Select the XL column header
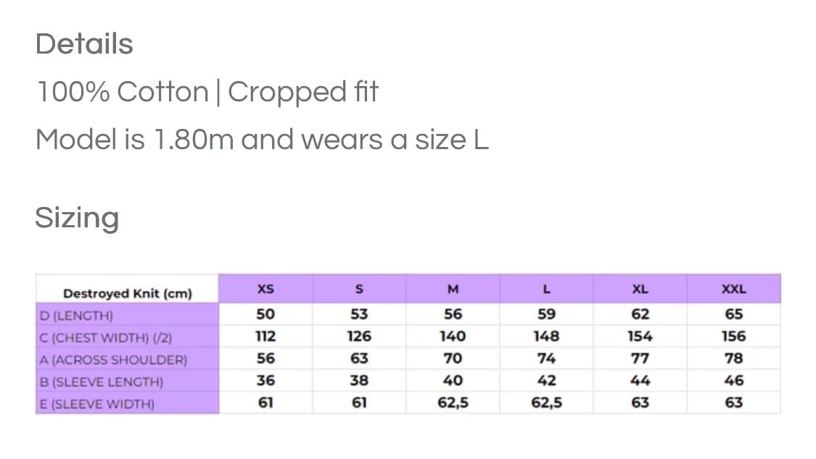This screenshot has height=459, width=816. [640, 289]
